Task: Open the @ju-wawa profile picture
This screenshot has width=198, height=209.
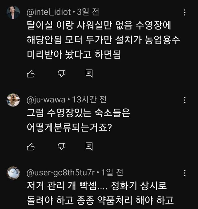Action: [x=13, y=100]
